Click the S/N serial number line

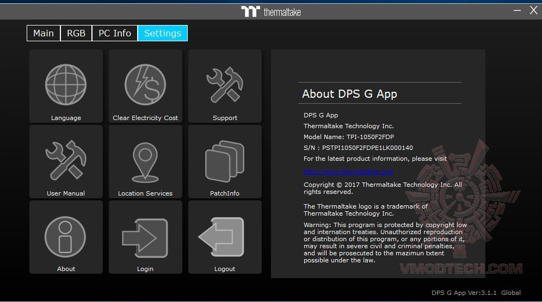358,148
